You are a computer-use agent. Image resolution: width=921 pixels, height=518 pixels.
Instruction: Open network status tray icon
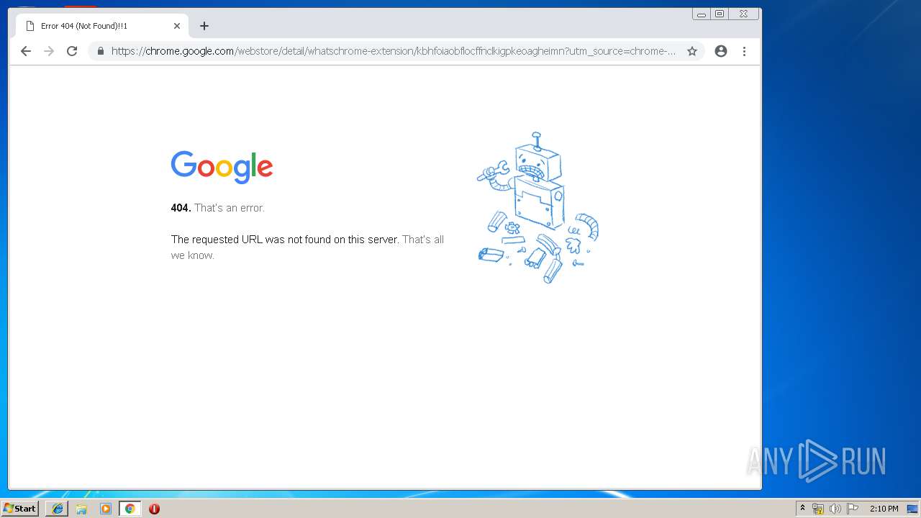pyautogui.click(x=818, y=509)
